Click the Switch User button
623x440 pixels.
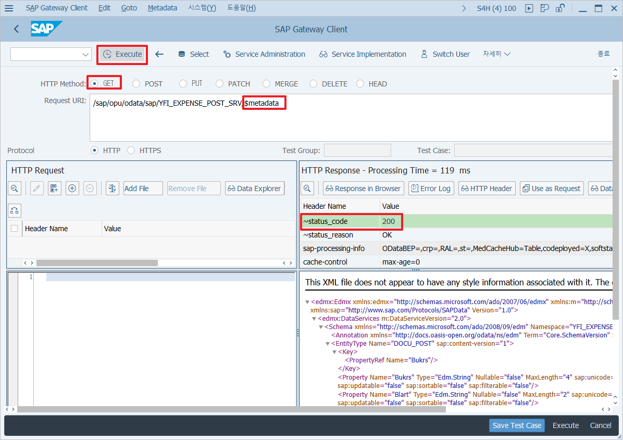click(x=445, y=54)
